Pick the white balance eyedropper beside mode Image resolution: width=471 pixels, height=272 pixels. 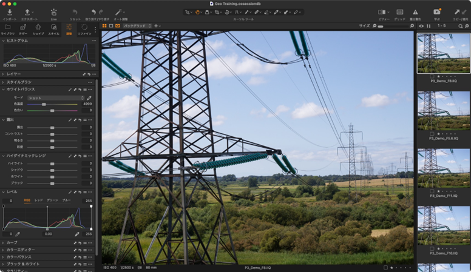(89, 98)
